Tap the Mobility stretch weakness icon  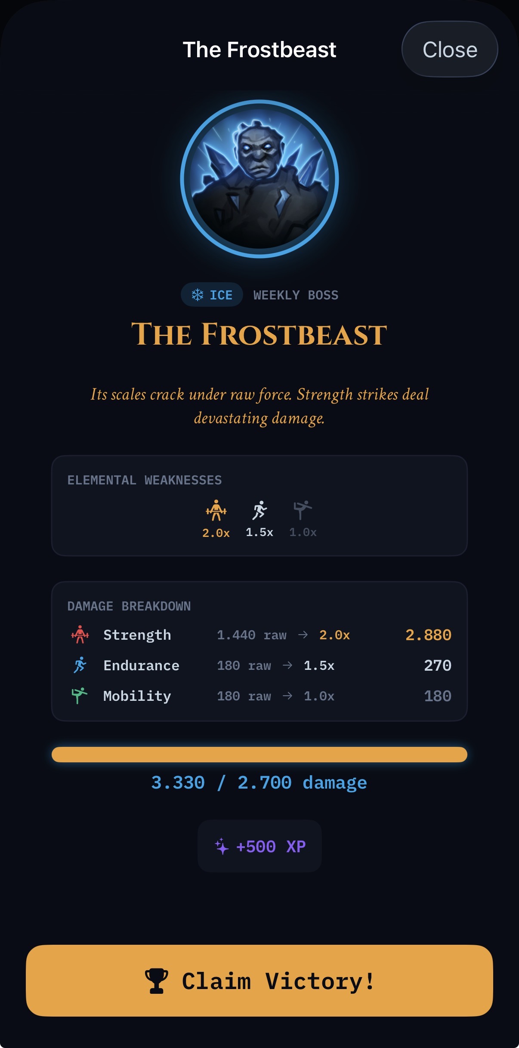point(303,510)
